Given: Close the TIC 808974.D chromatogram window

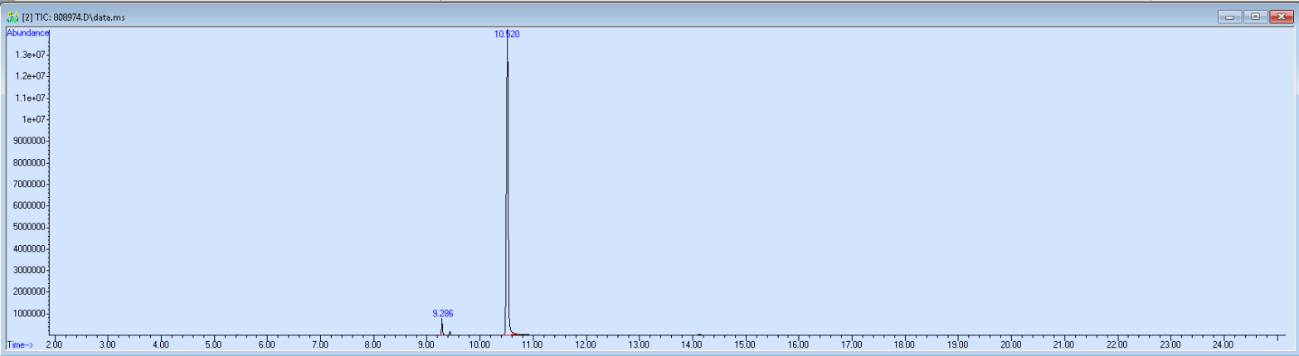Looking at the screenshot, I should 1280,16.
